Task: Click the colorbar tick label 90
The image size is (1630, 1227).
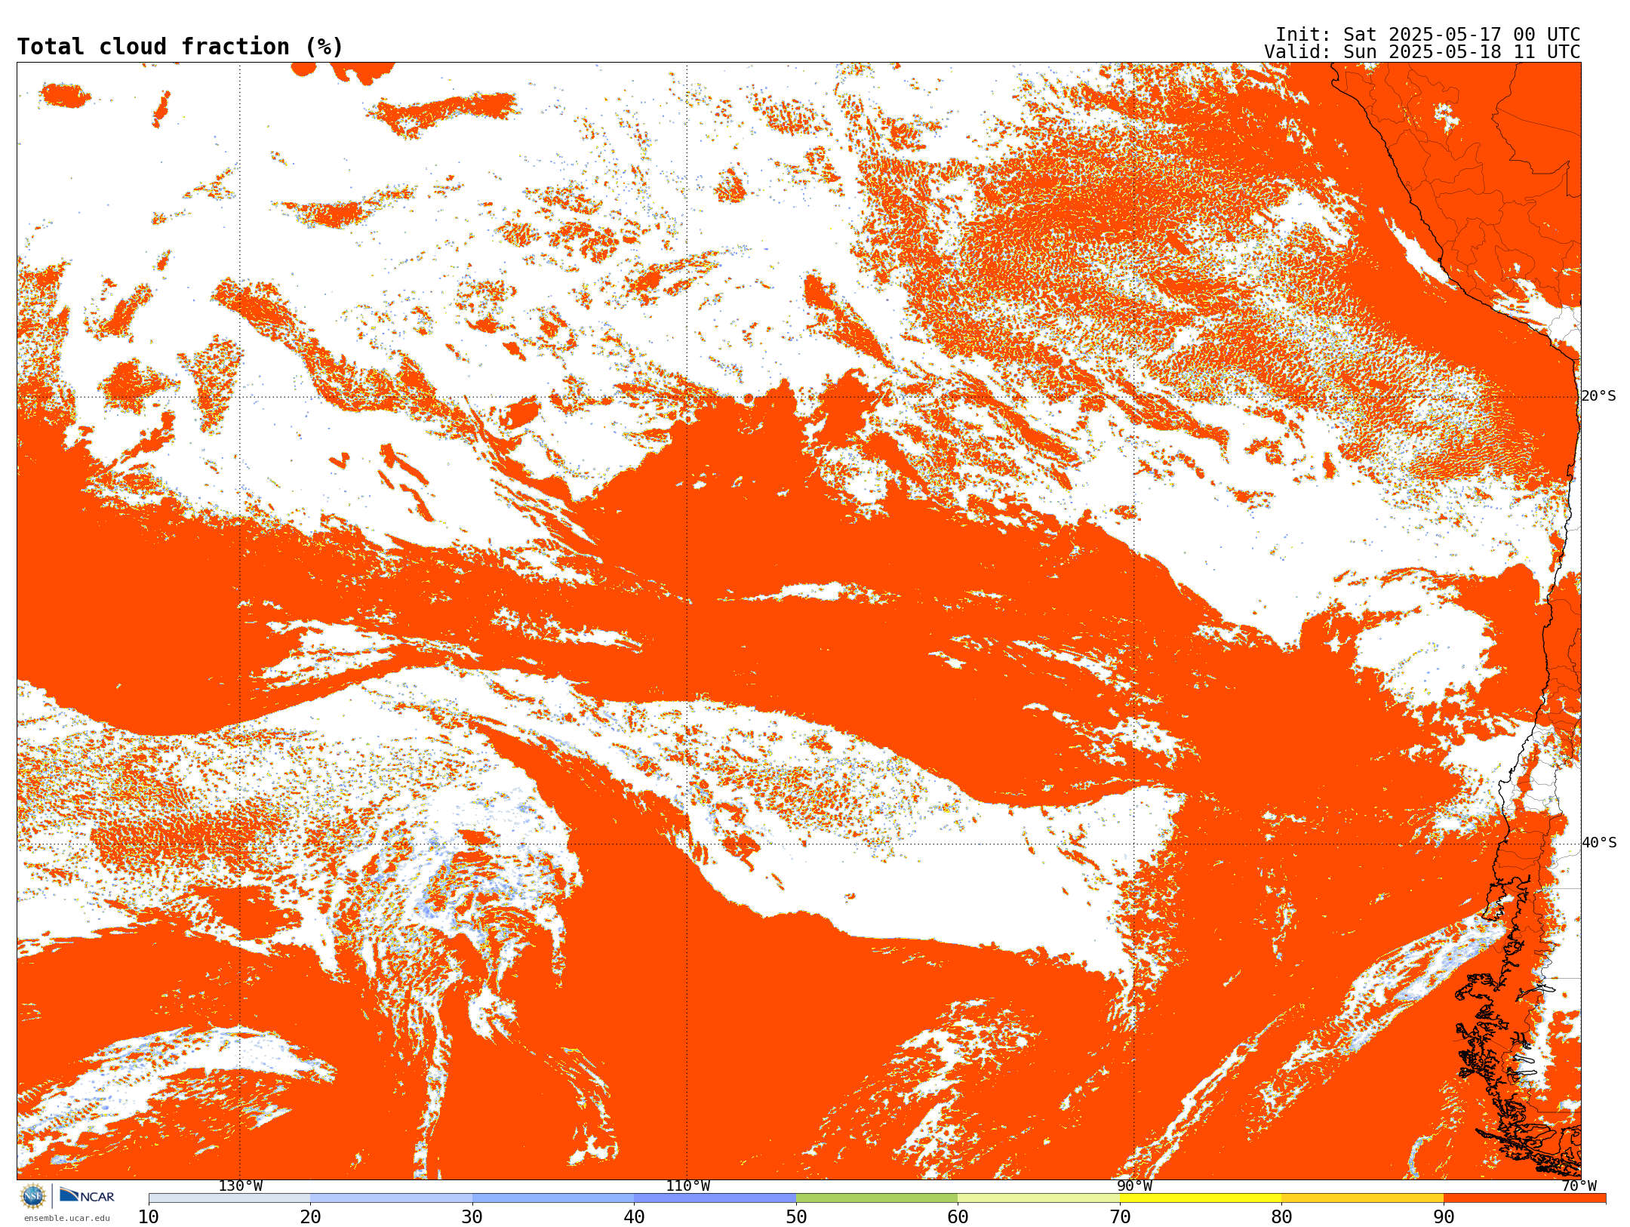Action: point(1444,1217)
